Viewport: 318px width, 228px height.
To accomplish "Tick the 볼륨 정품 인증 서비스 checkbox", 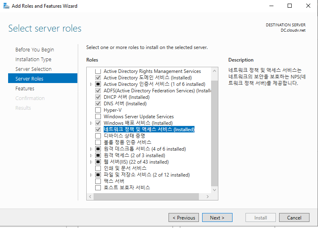I will 98,142.
